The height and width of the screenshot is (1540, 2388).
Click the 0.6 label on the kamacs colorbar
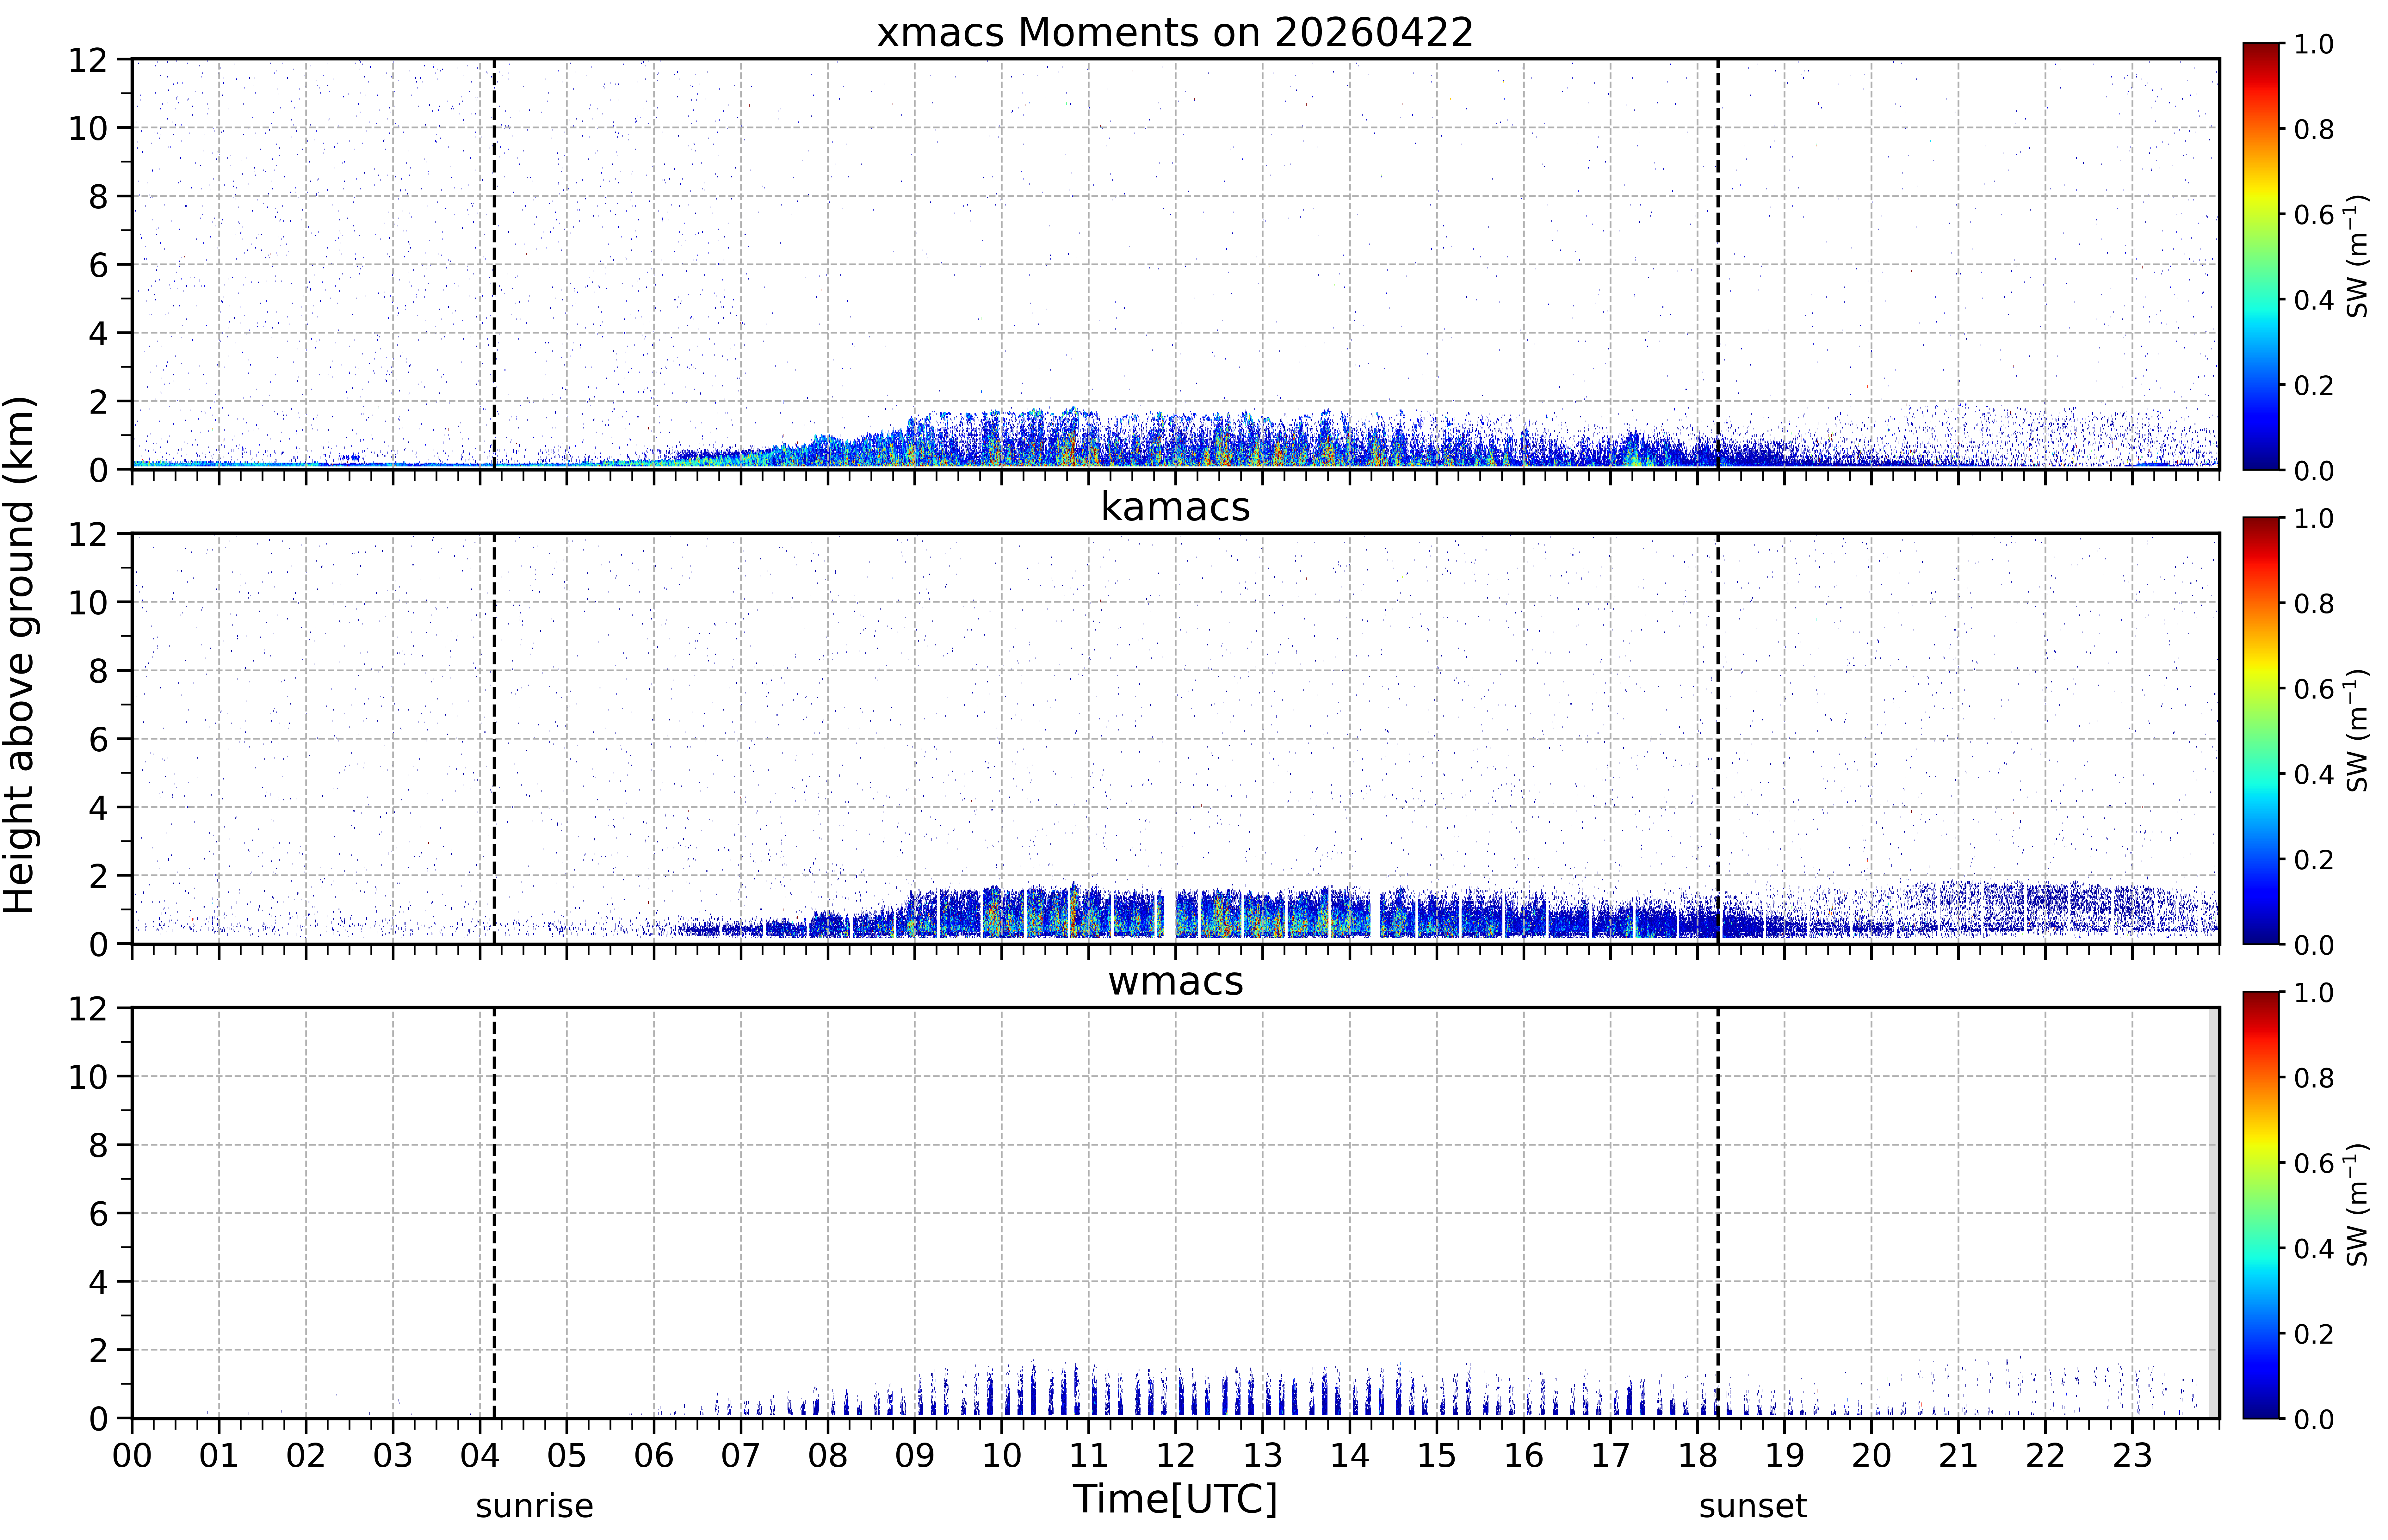pos(2313,689)
